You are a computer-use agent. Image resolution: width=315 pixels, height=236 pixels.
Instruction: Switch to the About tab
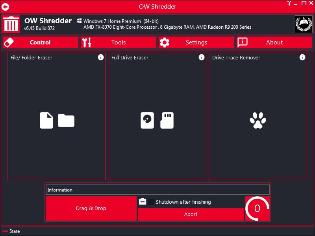pyautogui.click(x=274, y=42)
